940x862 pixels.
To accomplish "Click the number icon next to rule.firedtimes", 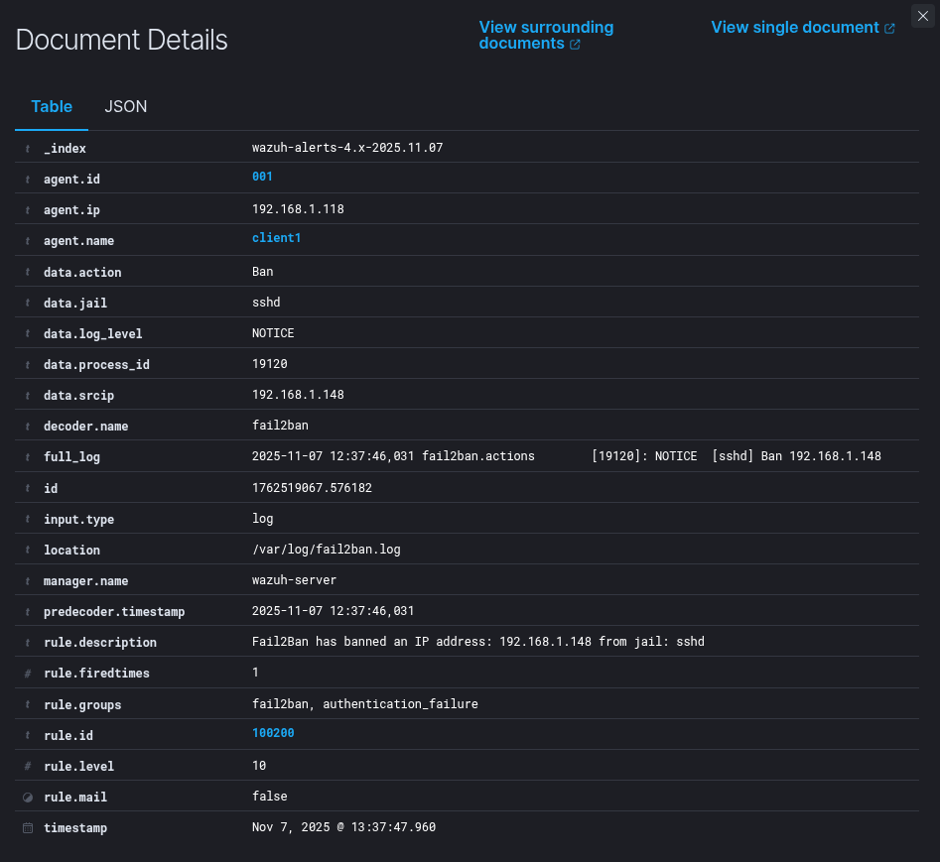I will pyautogui.click(x=28, y=674).
